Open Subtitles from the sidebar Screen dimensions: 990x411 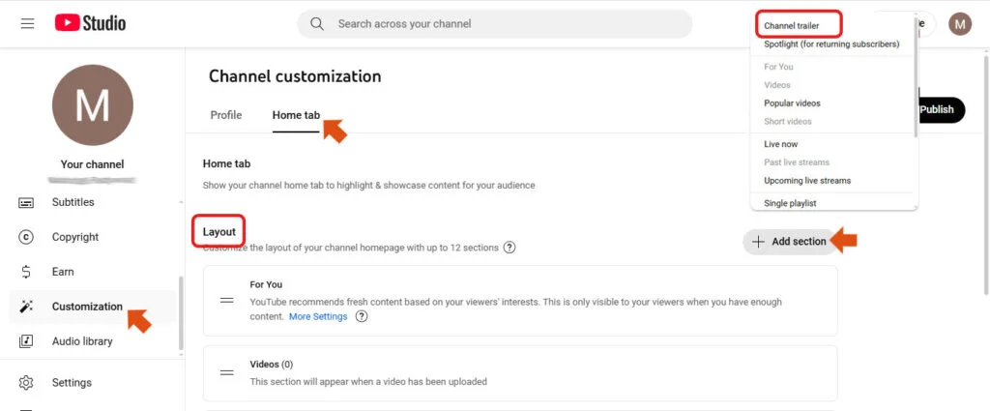pos(73,202)
